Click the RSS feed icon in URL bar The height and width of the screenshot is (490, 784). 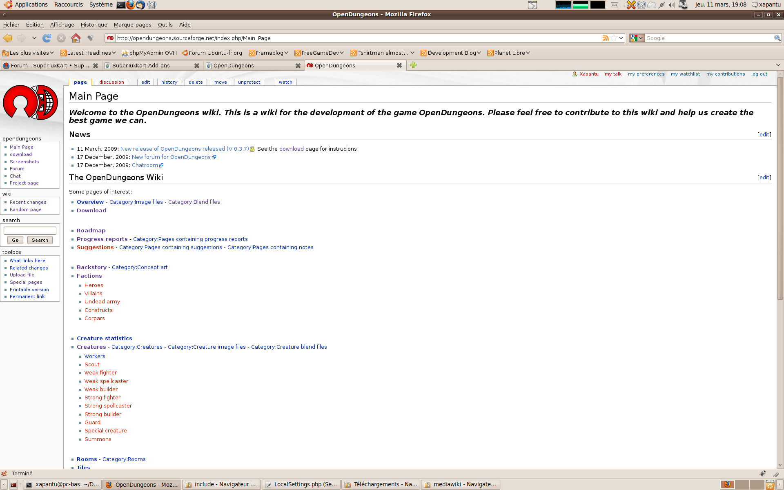[605, 38]
